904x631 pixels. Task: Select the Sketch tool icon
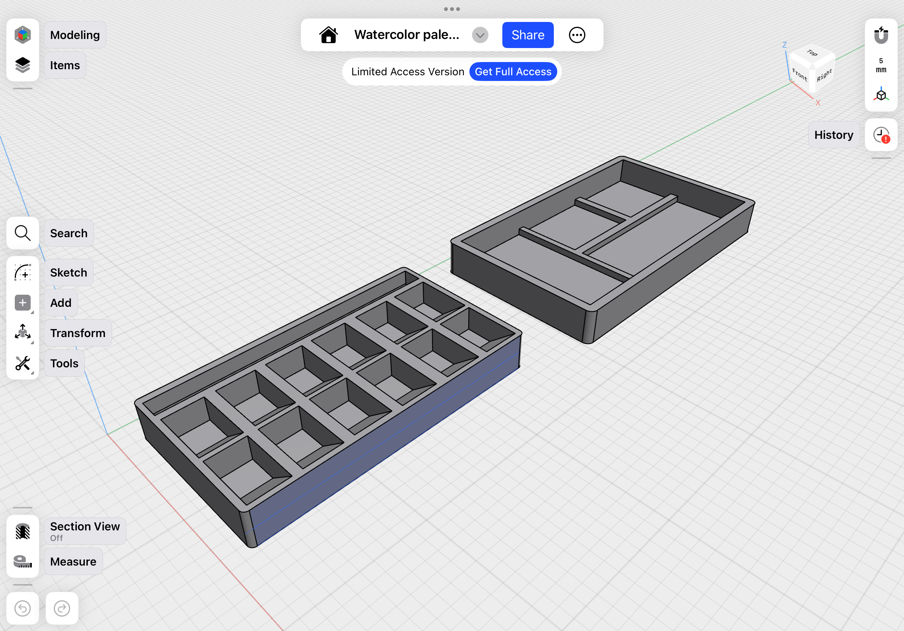click(x=22, y=273)
